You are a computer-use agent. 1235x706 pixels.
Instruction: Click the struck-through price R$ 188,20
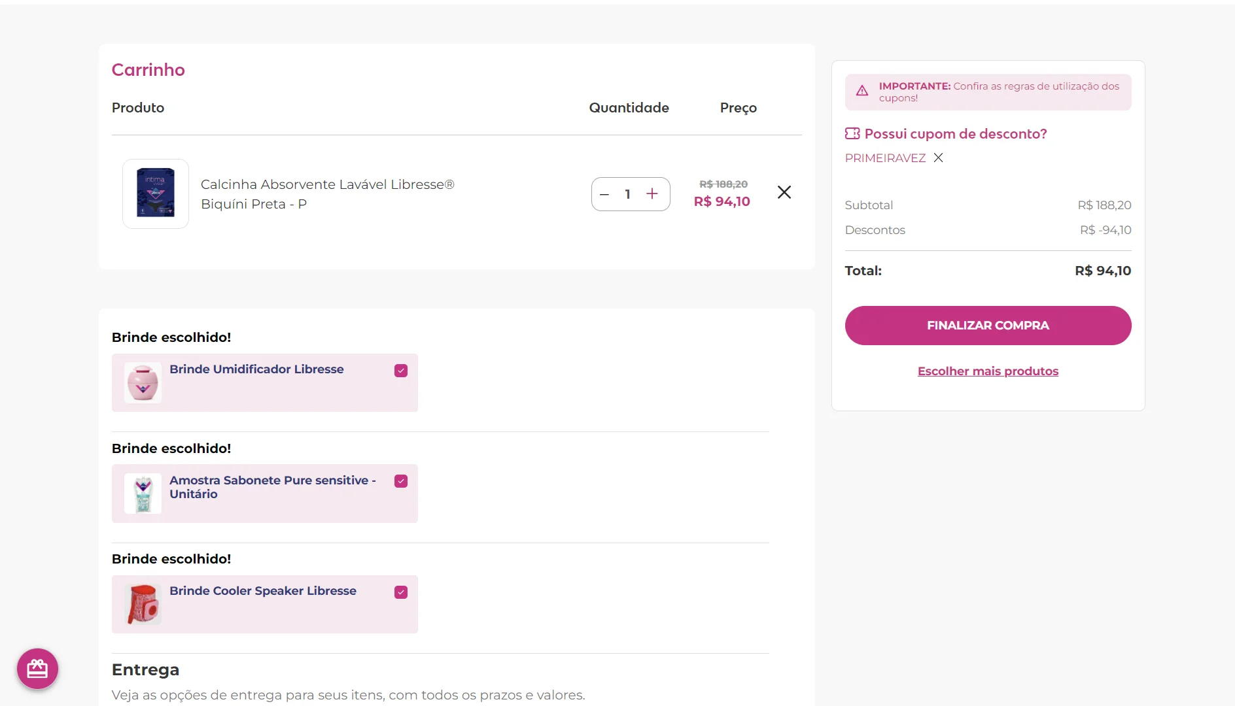(723, 184)
